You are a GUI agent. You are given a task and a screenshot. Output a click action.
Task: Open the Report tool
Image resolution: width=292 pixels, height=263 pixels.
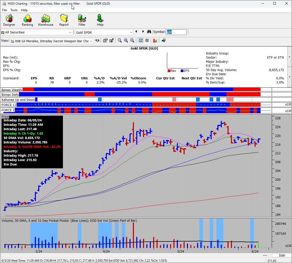pyautogui.click(x=64, y=20)
